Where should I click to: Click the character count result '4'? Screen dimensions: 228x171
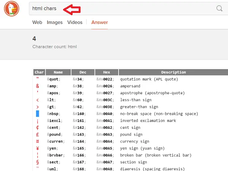pyautogui.click(x=34, y=39)
